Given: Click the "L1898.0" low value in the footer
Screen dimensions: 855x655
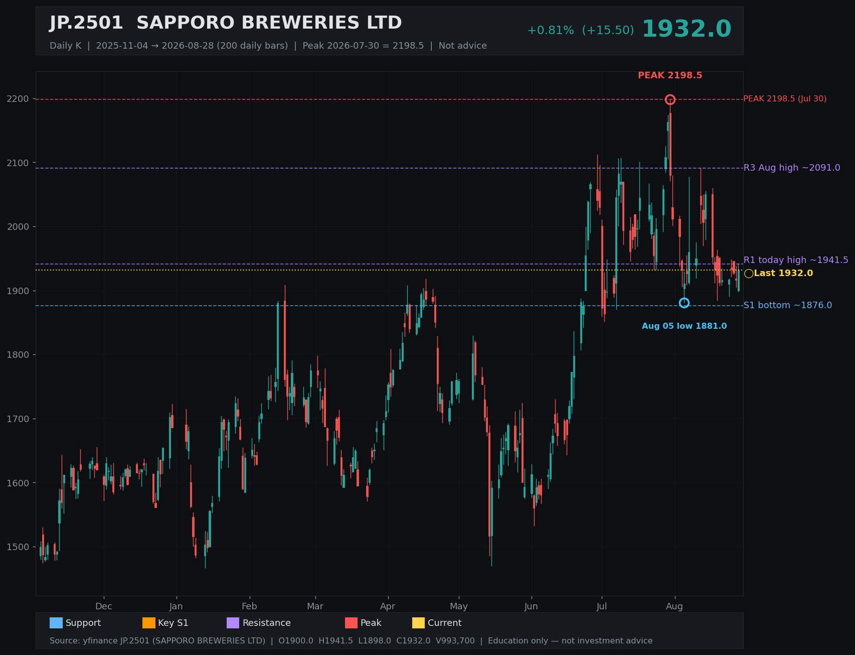Looking at the screenshot, I should [375, 641].
